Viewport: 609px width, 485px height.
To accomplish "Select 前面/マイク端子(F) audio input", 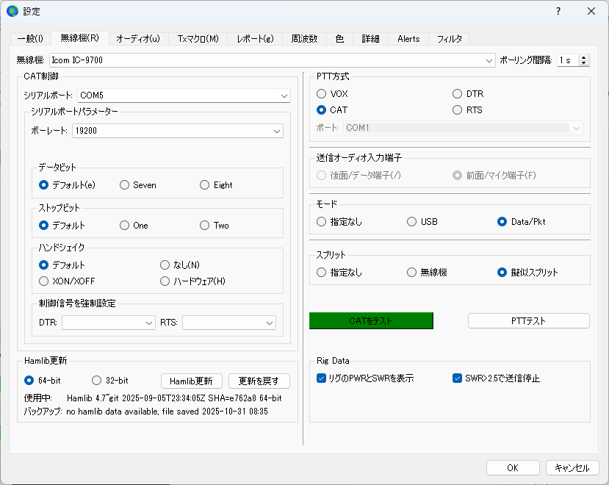I will (x=494, y=176).
